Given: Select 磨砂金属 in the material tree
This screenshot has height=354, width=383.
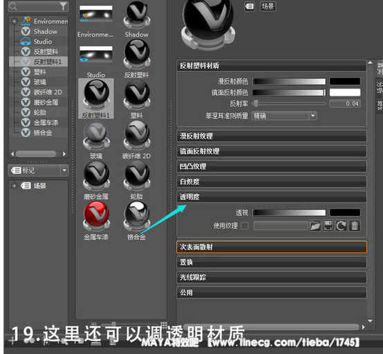Looking at the screenshot, I should coord(46,102).
